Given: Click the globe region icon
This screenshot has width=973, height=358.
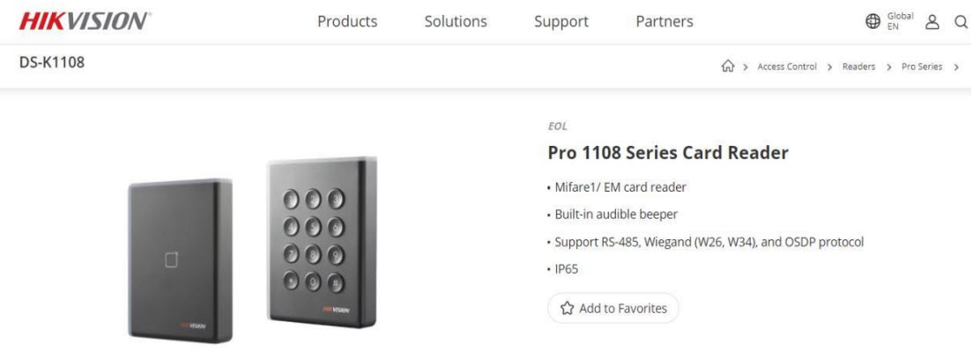Looking at the screenshot, I should click(873, 22).
